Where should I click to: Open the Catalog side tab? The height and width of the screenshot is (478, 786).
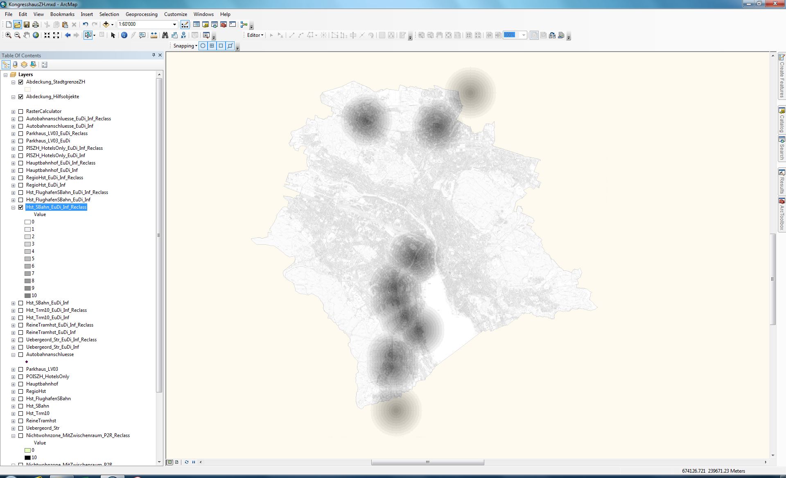pyautogui.click(x=781, y=120)
